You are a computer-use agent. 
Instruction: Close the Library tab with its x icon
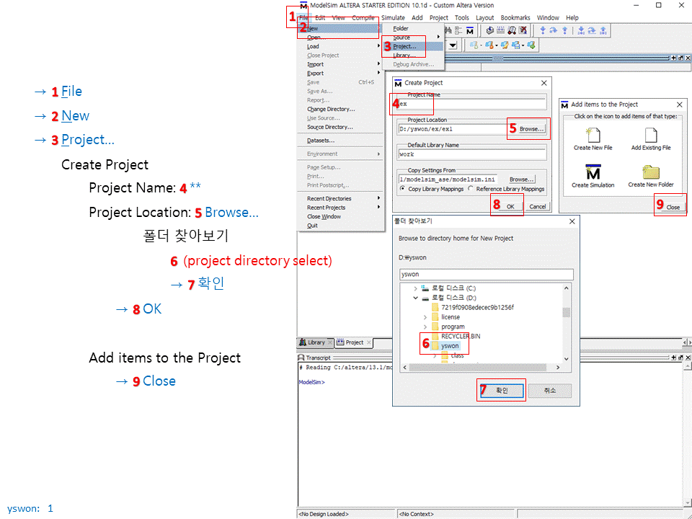coord(329,342)
